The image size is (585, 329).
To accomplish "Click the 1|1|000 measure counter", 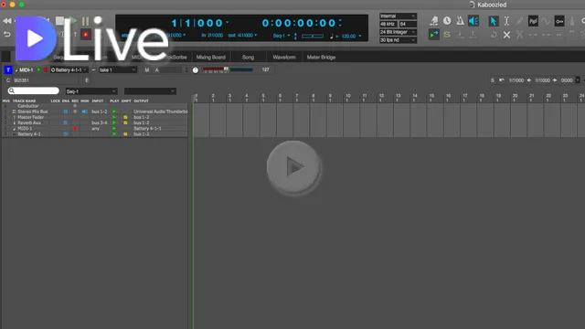I will pos(197,23).
